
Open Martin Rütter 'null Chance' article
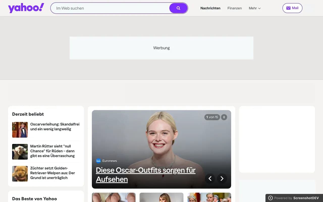point(52,151)
